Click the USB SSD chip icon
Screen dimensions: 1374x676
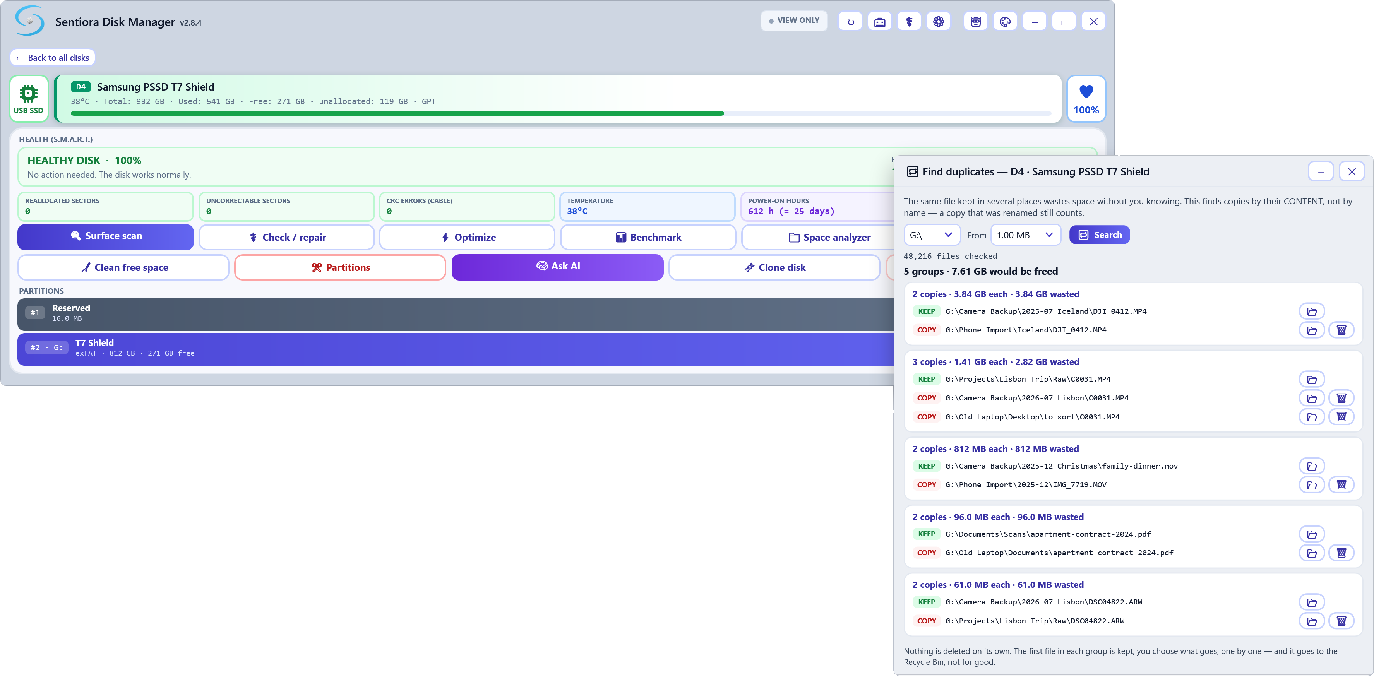[x=29, y=99]
